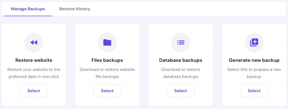Click the plus icon for Generate new backup

point(254,42)
